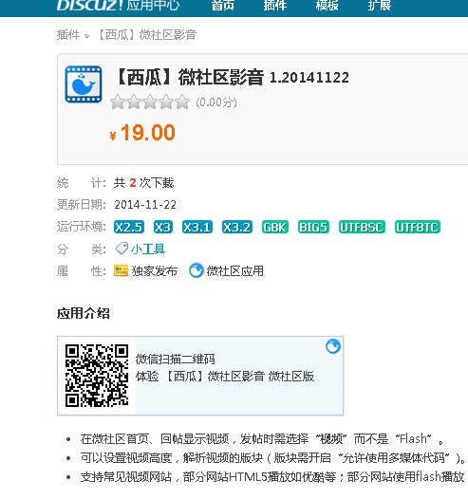Open the 扩展 navigation tab

[x=379, y=5]
